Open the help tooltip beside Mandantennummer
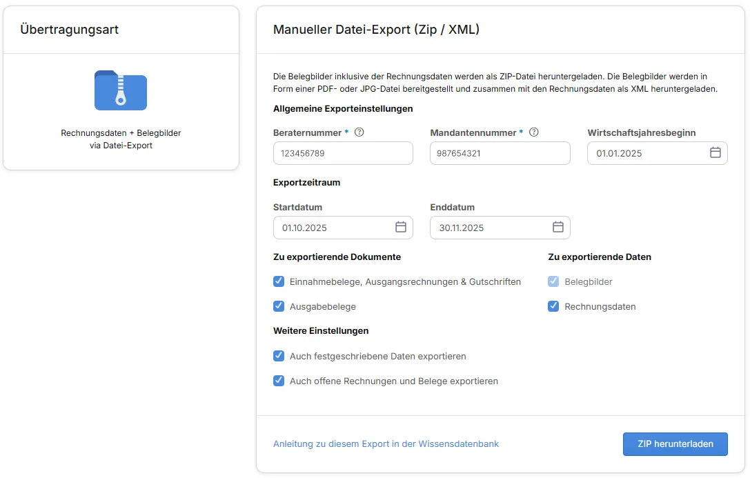The width and height of the screenshot is (750, 478). coord(534,132)
